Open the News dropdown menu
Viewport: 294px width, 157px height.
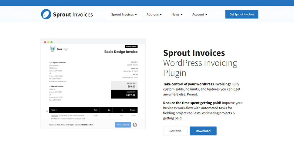pos(177,15)
